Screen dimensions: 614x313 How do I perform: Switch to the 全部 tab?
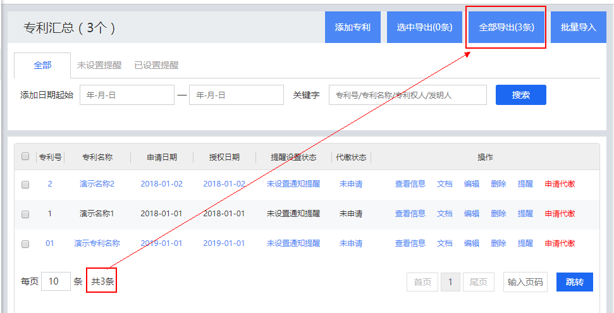tap(42, 65)
